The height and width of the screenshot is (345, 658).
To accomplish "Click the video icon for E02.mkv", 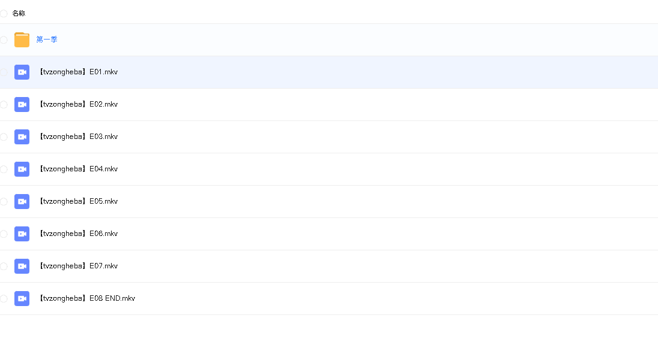I will pos(22,104).
